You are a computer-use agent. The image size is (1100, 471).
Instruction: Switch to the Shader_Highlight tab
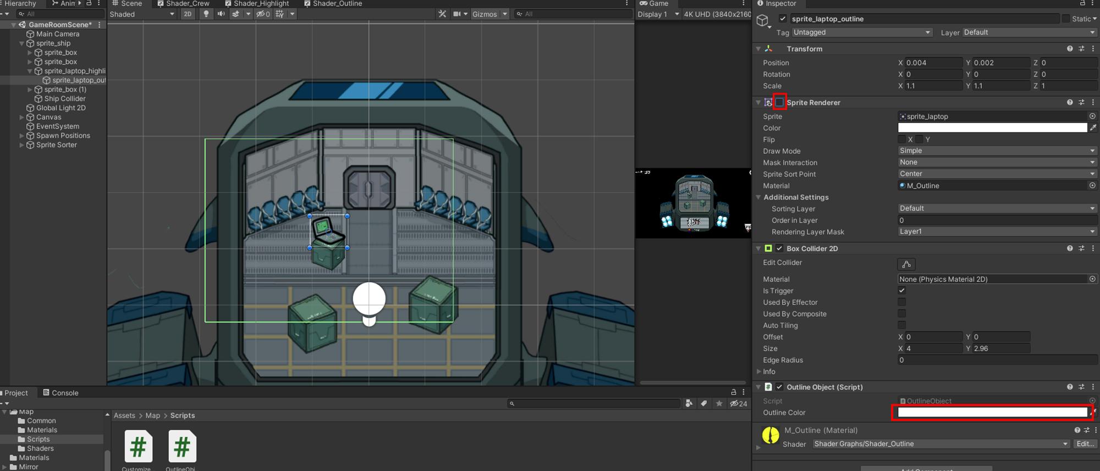(x=257, y=4)
